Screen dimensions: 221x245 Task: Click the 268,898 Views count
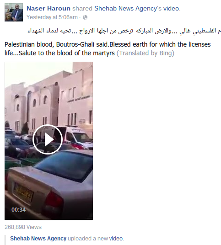point(23,227)
